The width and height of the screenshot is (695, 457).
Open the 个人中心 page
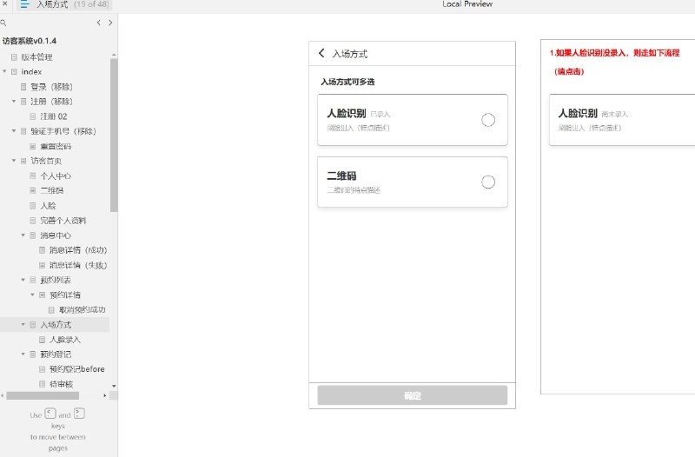coord(56,176)
